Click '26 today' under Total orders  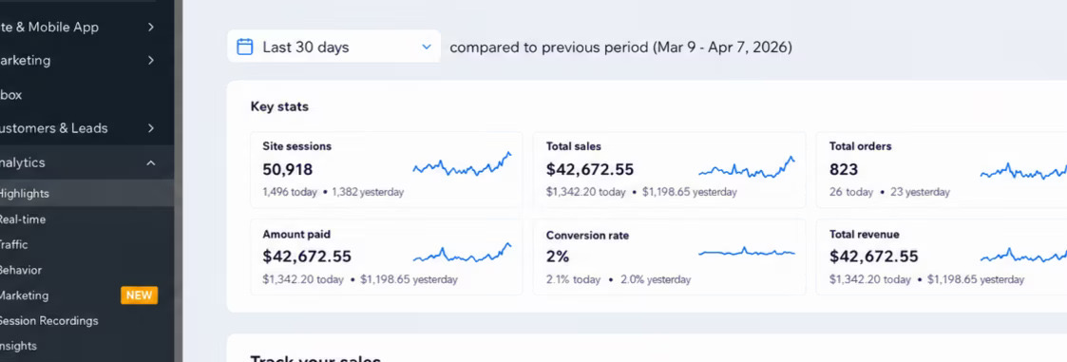(851, 192)
